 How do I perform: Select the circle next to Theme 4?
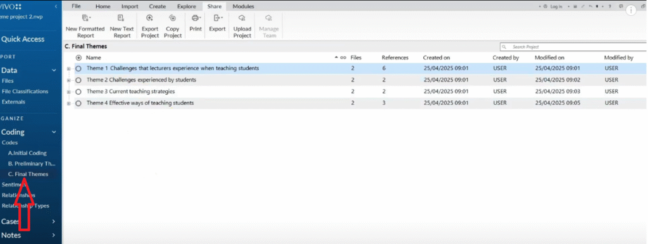click(78, 103)
